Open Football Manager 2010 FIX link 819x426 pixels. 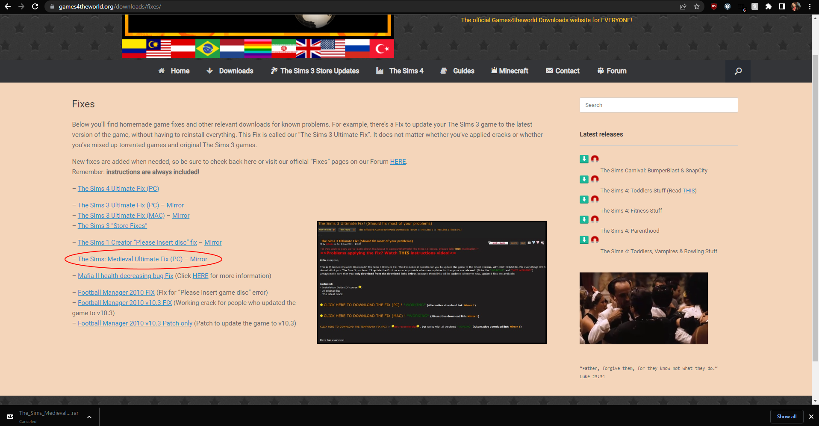116,293
